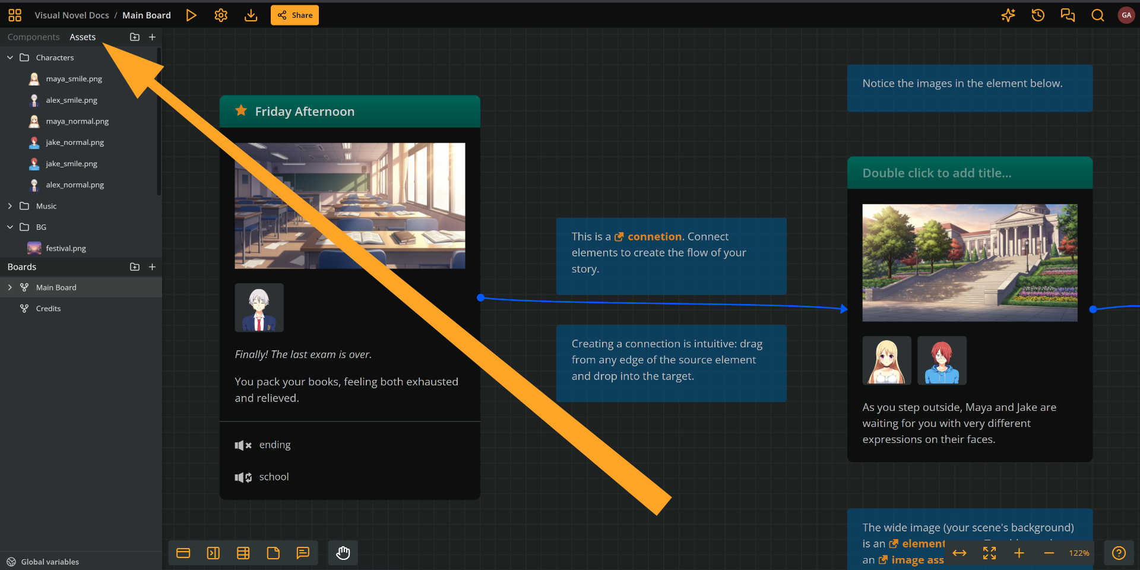
Task: Click fit-to-screen icon in zoom controls
Action: point(989,553)
